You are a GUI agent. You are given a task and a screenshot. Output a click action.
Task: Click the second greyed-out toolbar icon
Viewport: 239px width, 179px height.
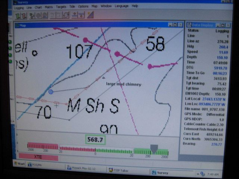[59, 15]
